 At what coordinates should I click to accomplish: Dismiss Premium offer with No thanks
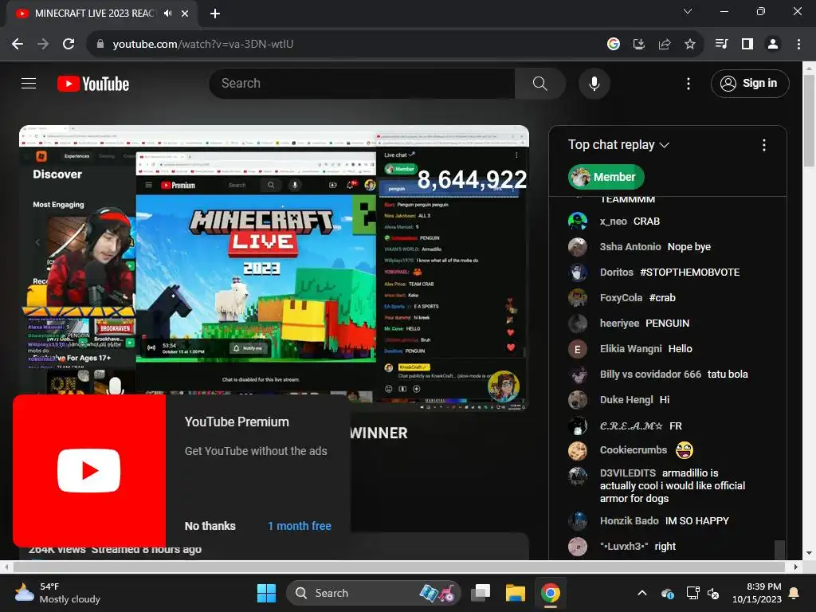pyautogui.click(x=210, y=526)
